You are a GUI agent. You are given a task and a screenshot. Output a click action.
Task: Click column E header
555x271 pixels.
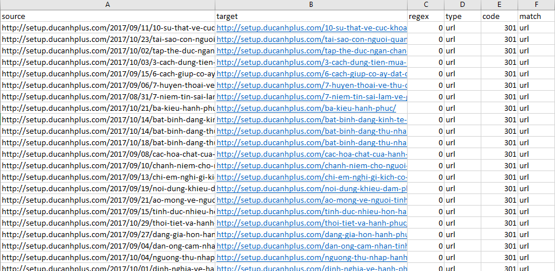(499, 5)
